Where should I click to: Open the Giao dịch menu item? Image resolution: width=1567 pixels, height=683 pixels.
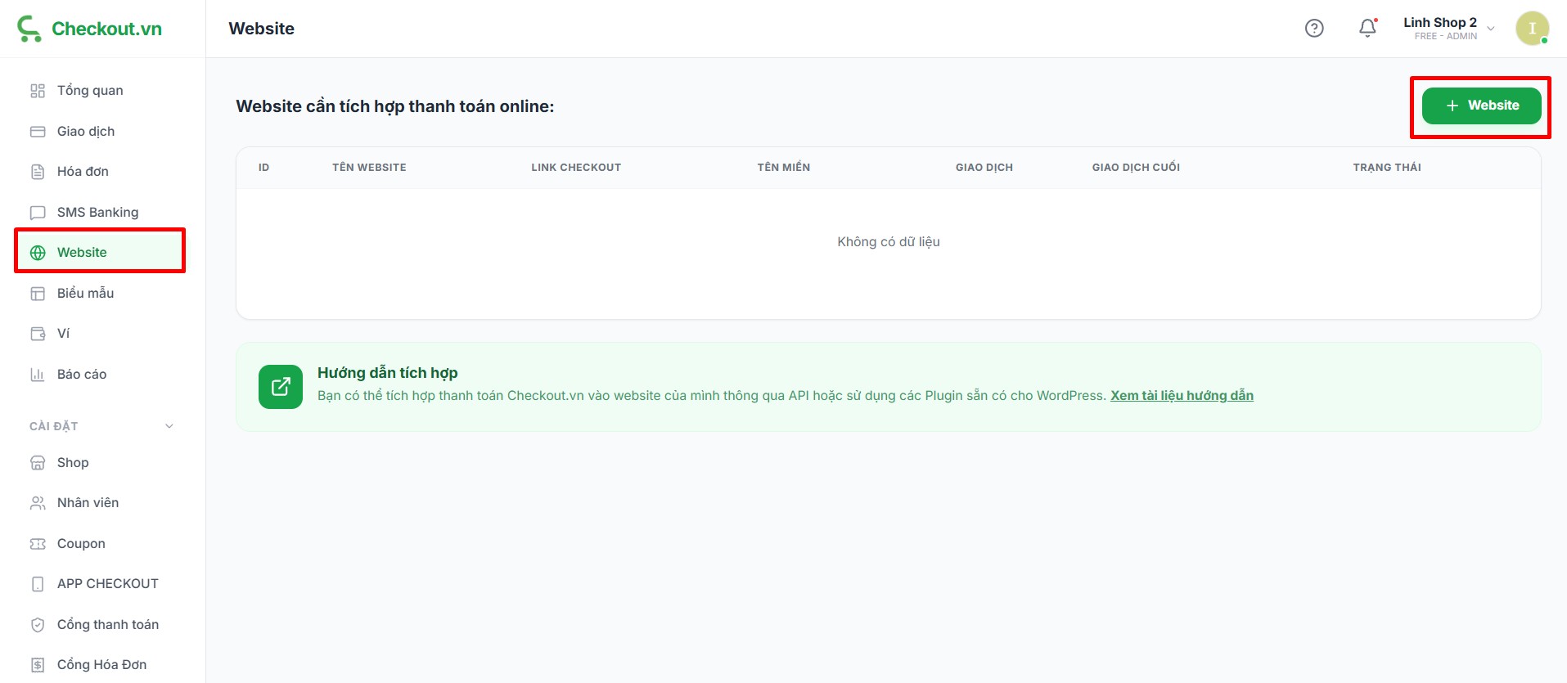(x=86, y=131)
